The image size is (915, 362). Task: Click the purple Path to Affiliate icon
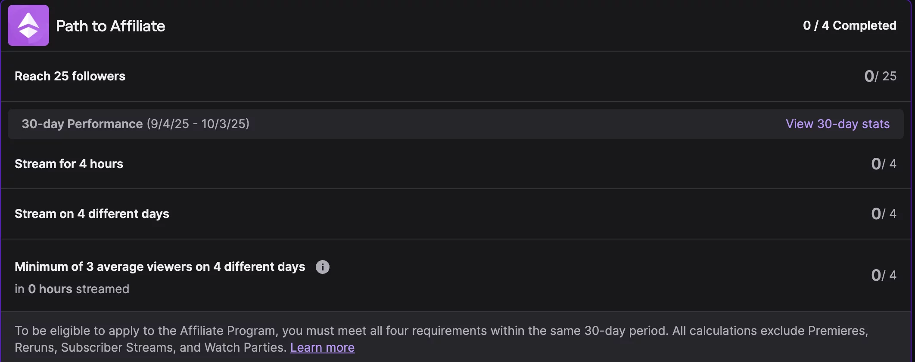point(28,25)
